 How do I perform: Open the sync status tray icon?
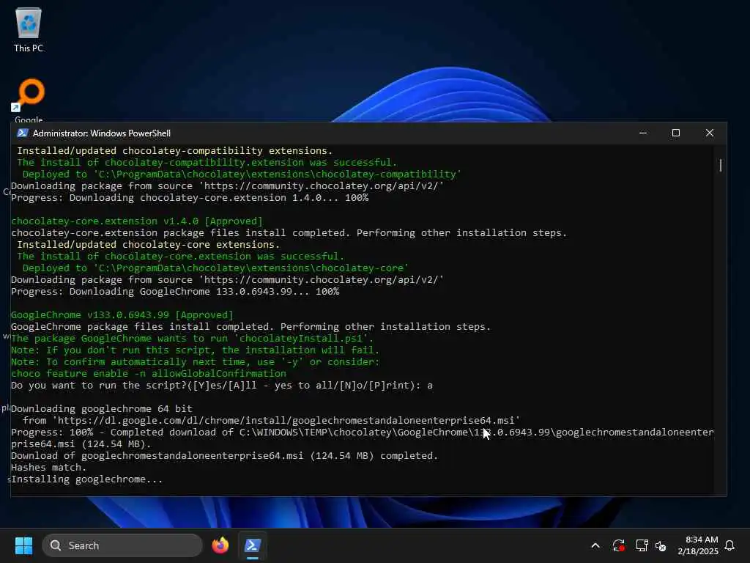(618, 545)
